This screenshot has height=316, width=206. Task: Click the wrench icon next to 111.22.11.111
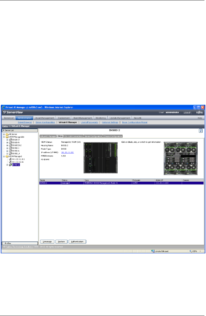click(x=11, y=159)
